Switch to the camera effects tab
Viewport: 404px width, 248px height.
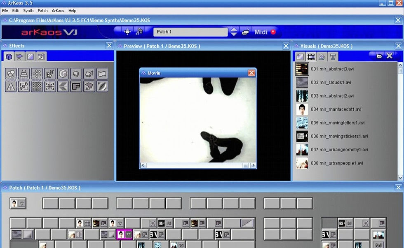(x=20, y=56)
